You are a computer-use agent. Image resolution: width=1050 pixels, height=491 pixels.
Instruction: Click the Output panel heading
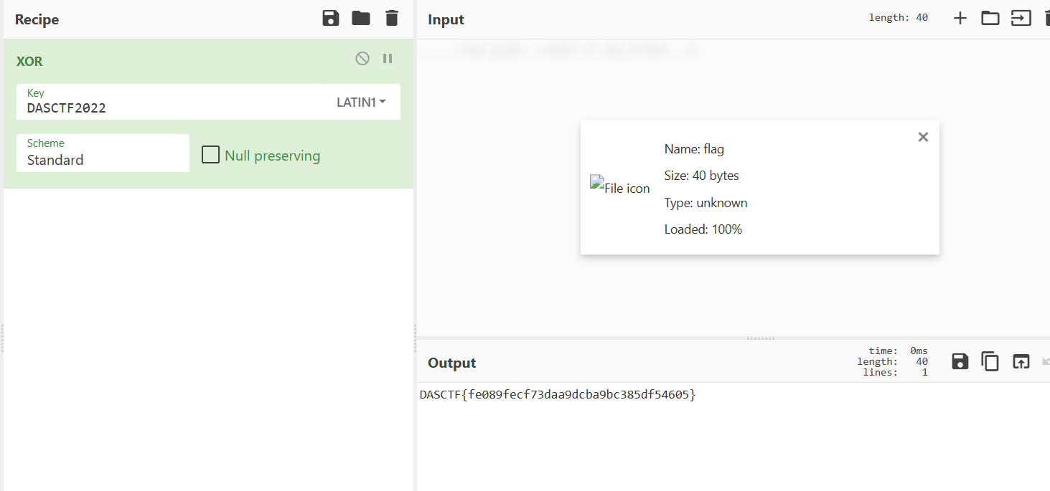tap(451, 363)
